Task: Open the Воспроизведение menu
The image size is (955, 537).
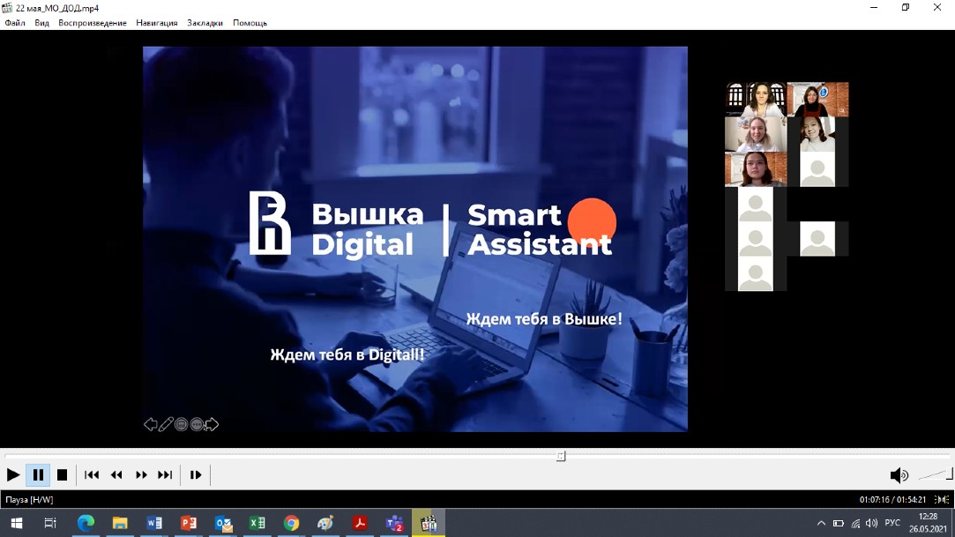Action: click(93, 23)
